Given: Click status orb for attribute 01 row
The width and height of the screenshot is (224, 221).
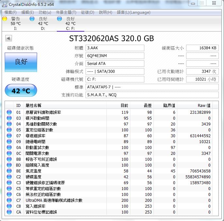Looking at the screenshot, I should click(9, 112).
